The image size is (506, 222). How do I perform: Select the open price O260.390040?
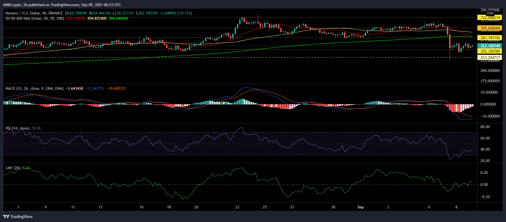click(x=76, y=13)
